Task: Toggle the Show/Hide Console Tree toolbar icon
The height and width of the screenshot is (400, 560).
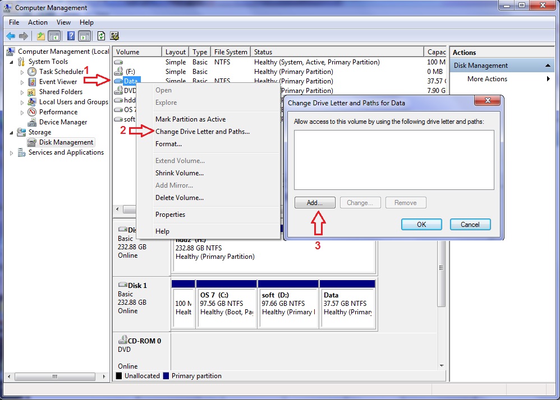Action: 54,36
